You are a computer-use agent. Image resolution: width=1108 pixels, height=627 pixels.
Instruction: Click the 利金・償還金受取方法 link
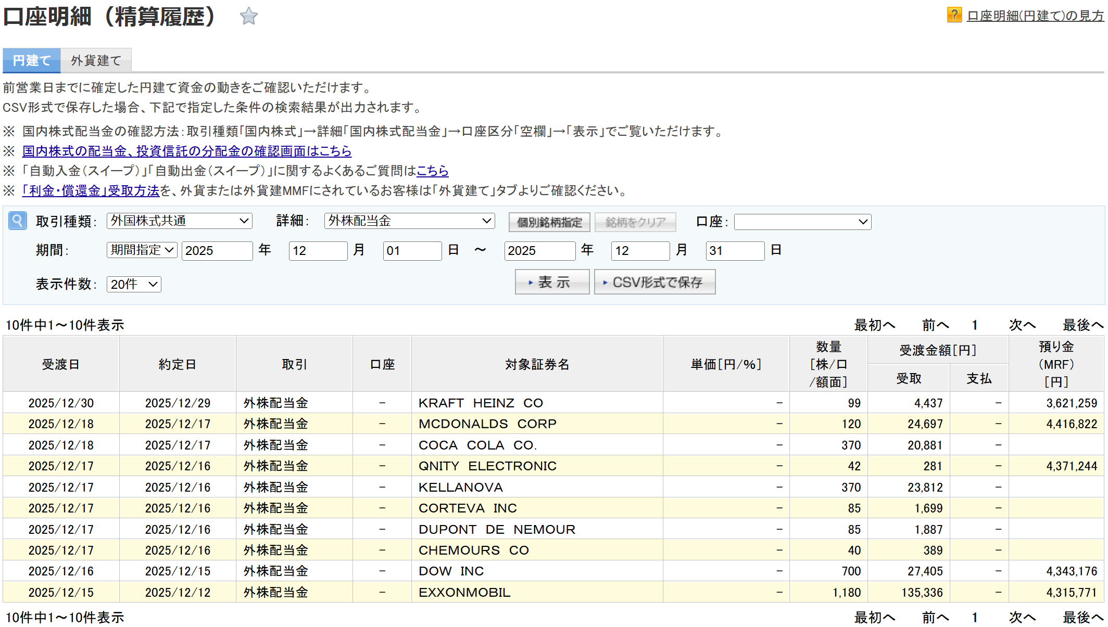point(91,190)
